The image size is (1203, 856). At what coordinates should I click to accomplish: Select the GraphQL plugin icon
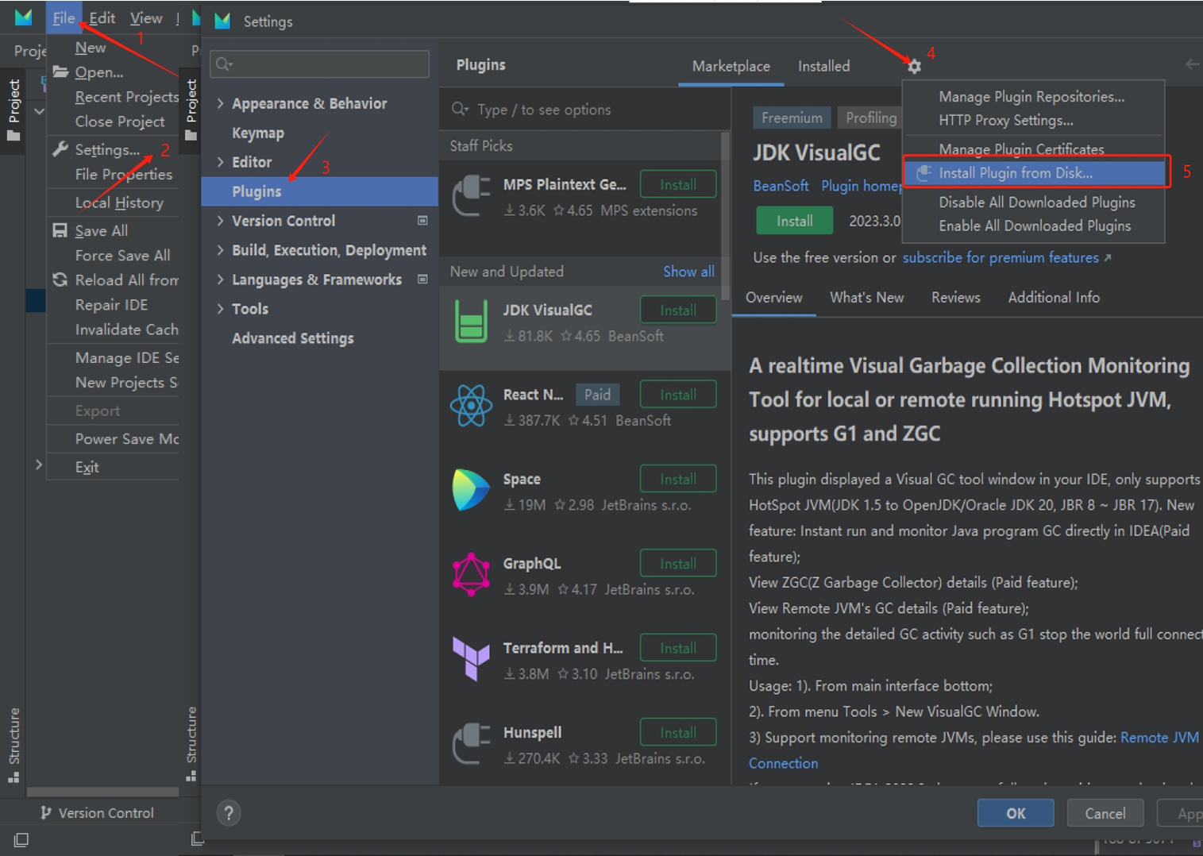click(471, 575)
